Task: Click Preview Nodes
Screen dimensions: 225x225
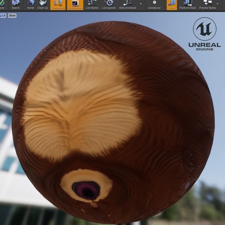Action: 207,5
